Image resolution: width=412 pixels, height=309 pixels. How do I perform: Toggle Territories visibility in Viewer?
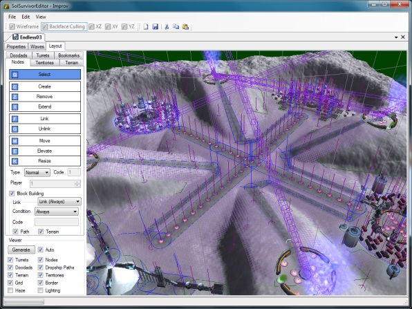(41, 275)
